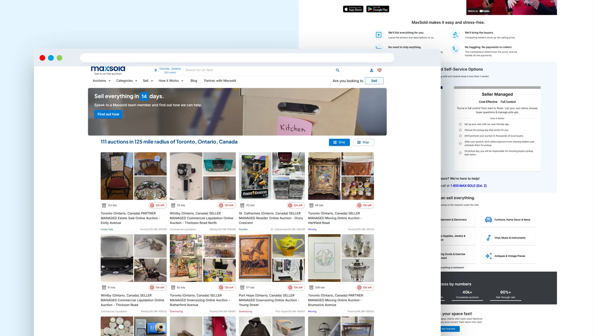Open the Blog menu item

click(x=194, y=81)
